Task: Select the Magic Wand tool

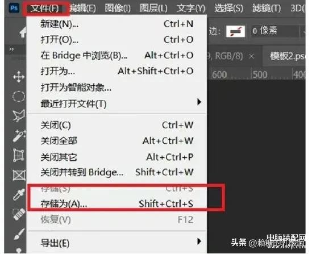Action: (x=19, y=136)
